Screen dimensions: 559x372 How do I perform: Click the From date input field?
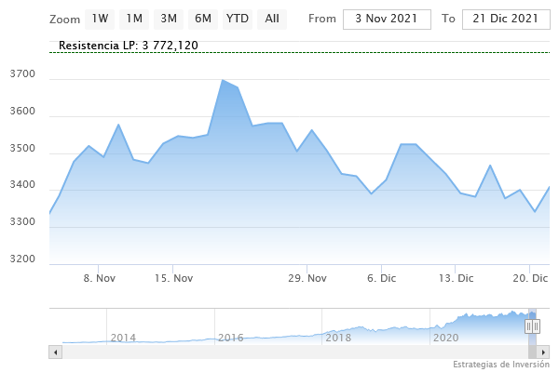[x=387, y=19]
